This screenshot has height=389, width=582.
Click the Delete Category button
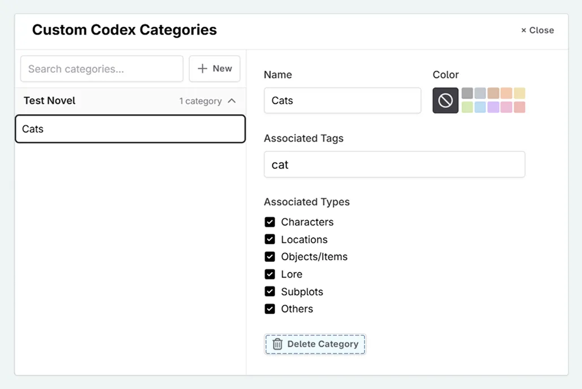pyautogui.click(x=315, y=344)
